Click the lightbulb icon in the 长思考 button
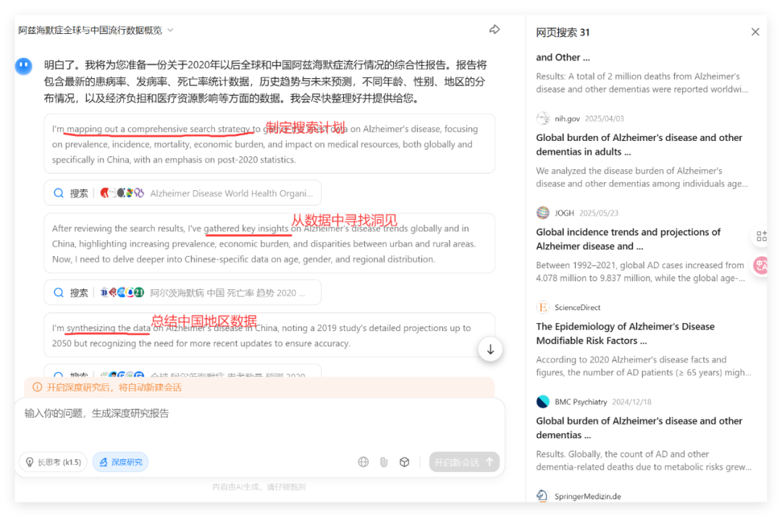Viewport: 782px width, 517px height. click(x=30, y=462)
